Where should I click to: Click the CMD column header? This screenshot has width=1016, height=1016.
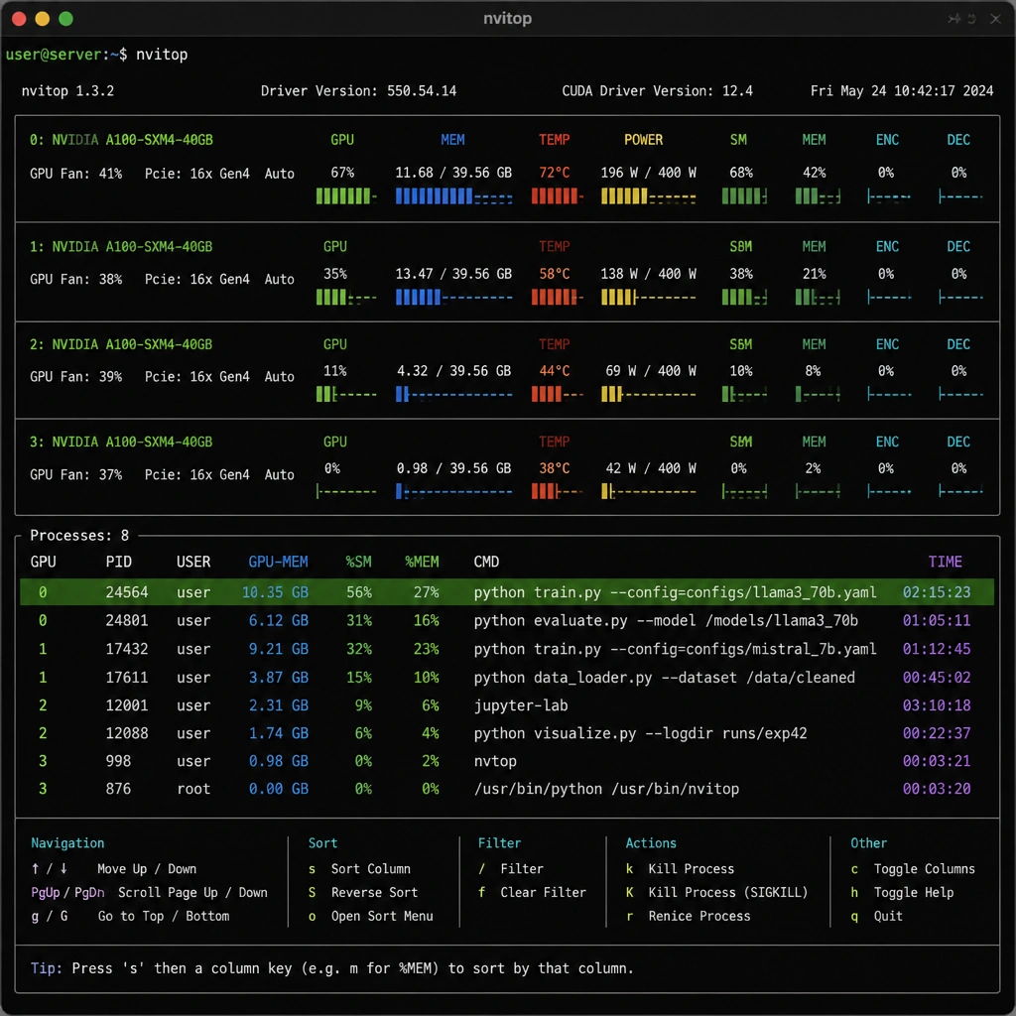486,562
